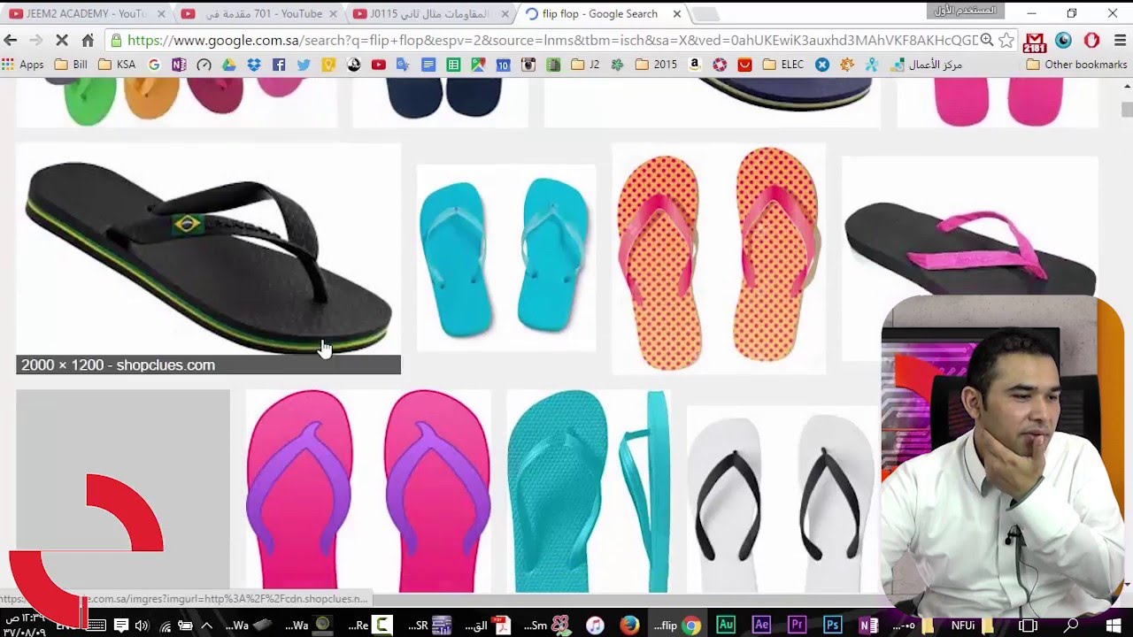Open the Google Sheets bookmark icon

click(x=453, y=65)
